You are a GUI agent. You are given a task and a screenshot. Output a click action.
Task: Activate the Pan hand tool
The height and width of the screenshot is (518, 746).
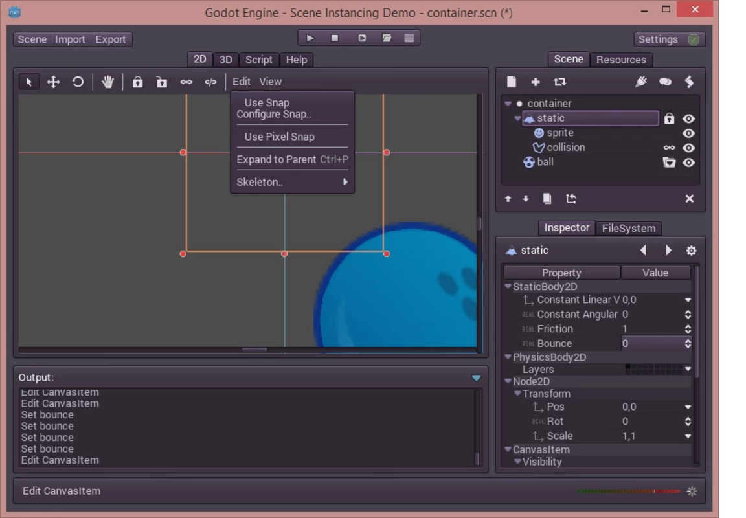[x=107, y=82]
